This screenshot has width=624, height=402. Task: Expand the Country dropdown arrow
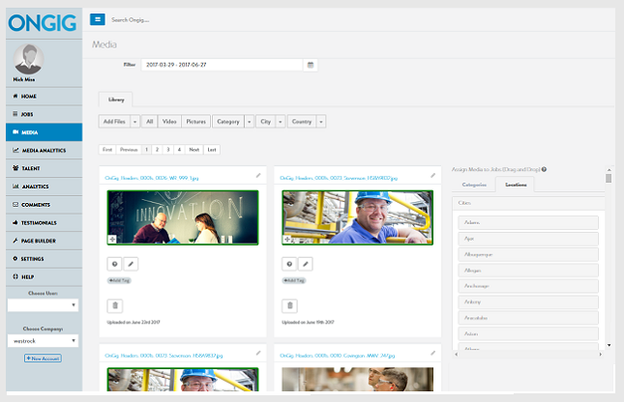[x=321, y=121]
